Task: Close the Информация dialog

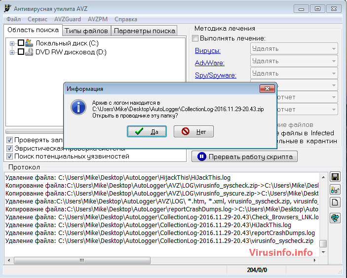Action: [267, 89]
